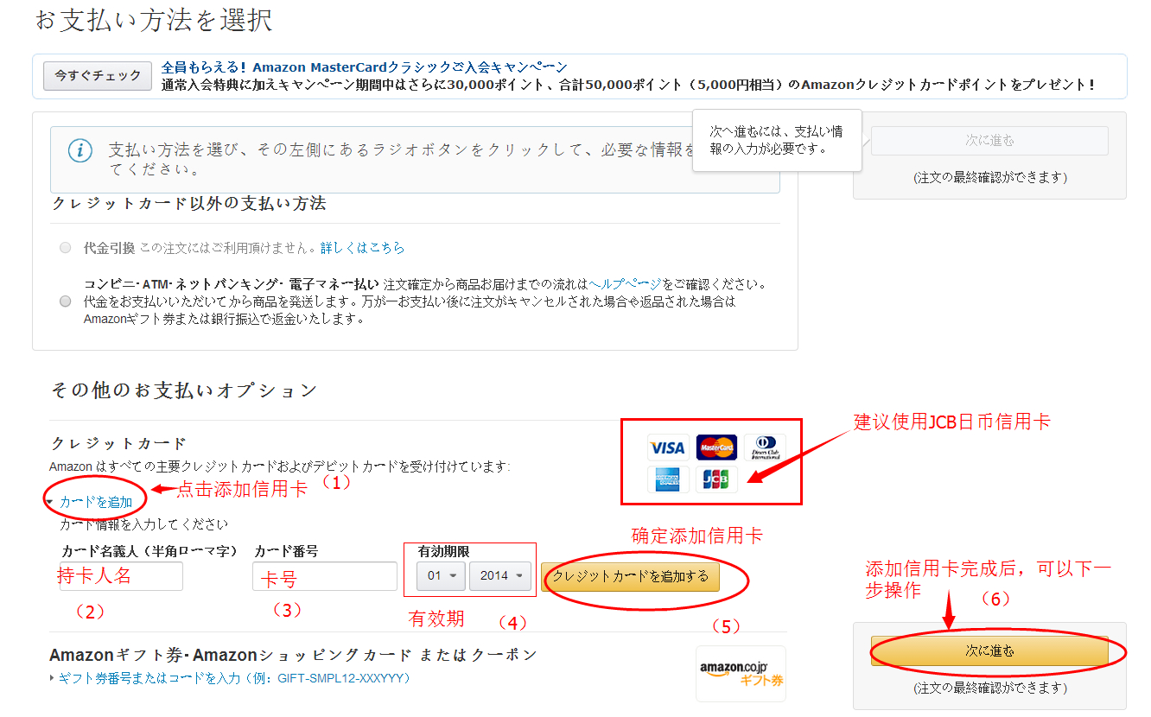1151x717 pixels.
Task: Select the コンビニ・ATM payment radio button
Action: tap(66, 301)
